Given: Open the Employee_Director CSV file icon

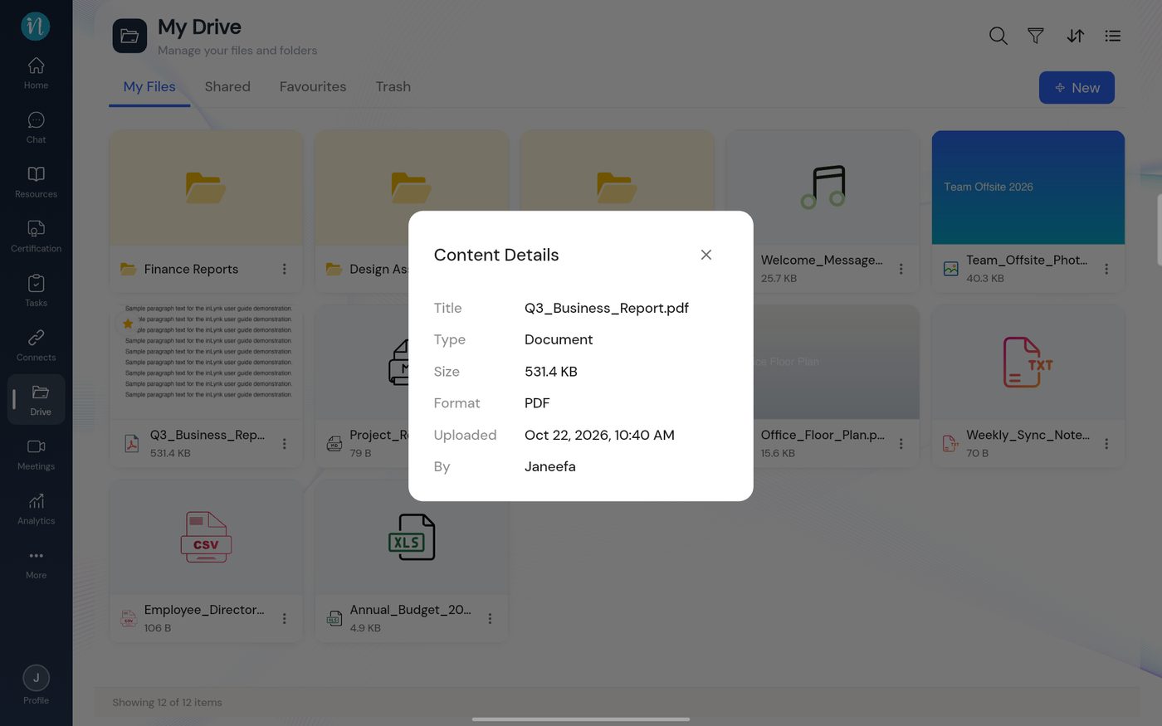Looking at the screenshot, I should point(206,538).
